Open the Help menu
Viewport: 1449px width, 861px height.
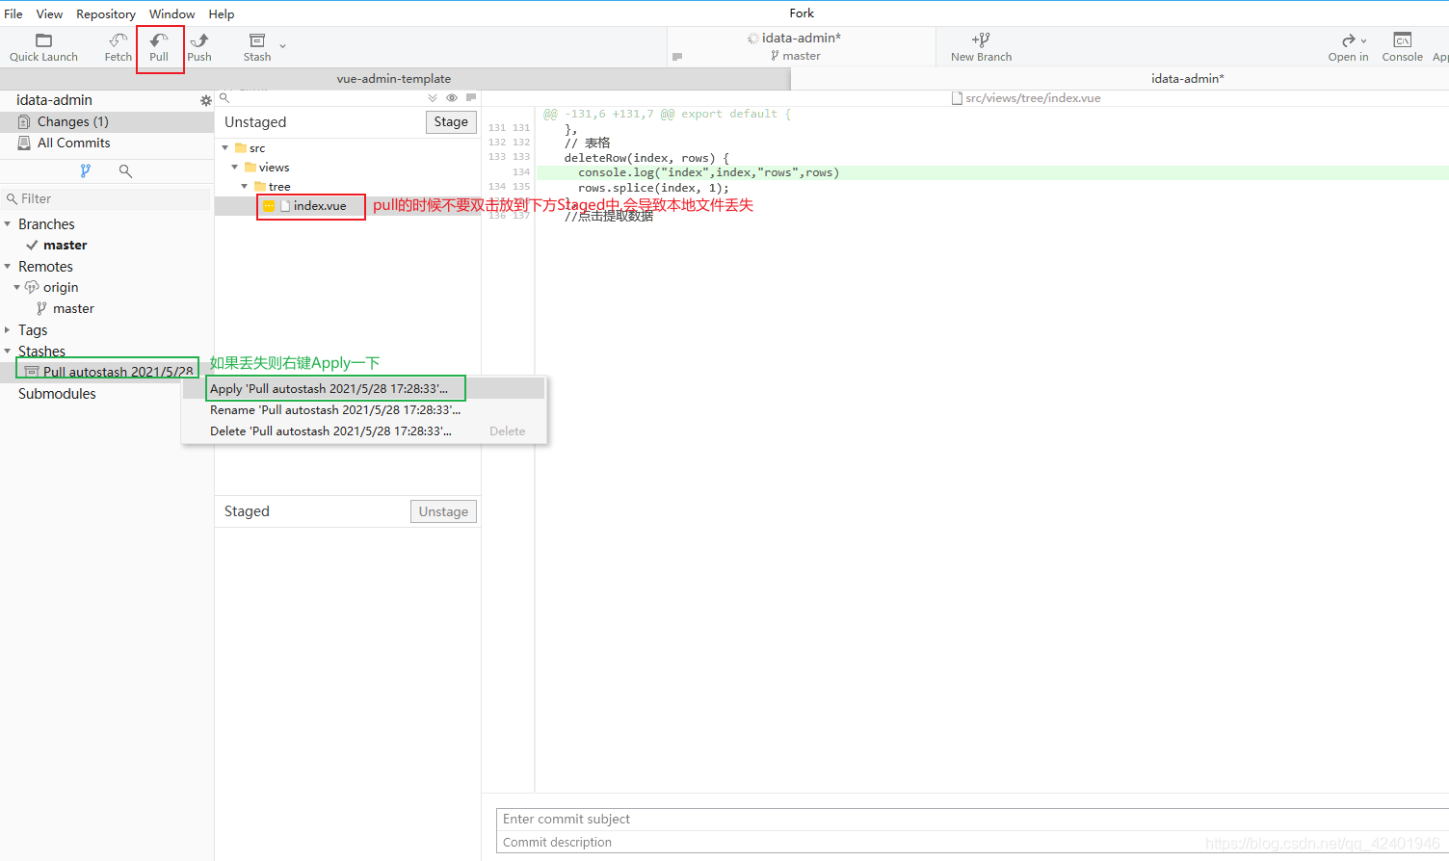point(222,13)
